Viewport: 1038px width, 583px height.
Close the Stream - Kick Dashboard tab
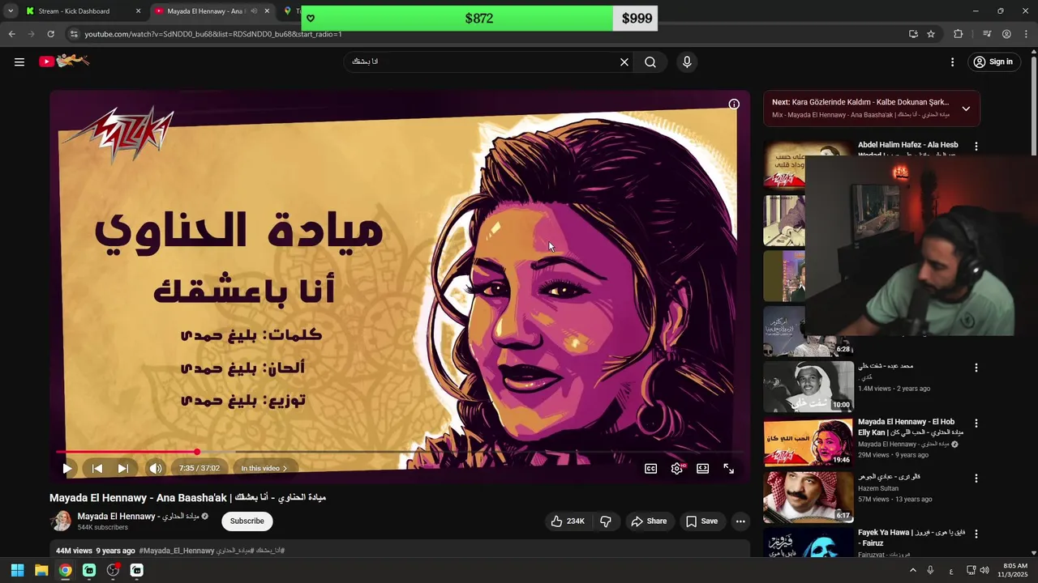pyautogui.click(x=138, y=11)
